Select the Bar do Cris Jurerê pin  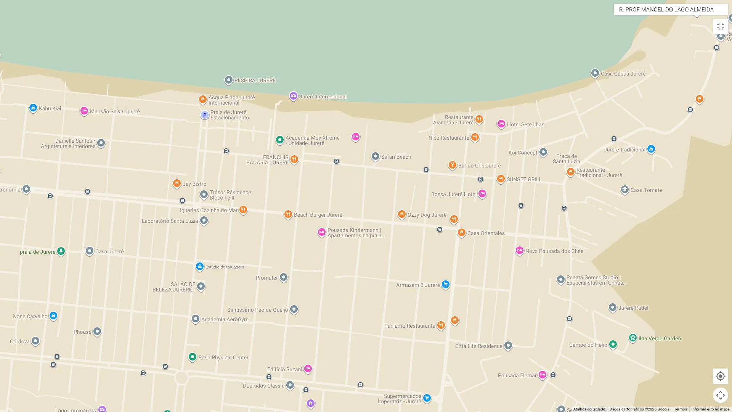coord(452,165)
